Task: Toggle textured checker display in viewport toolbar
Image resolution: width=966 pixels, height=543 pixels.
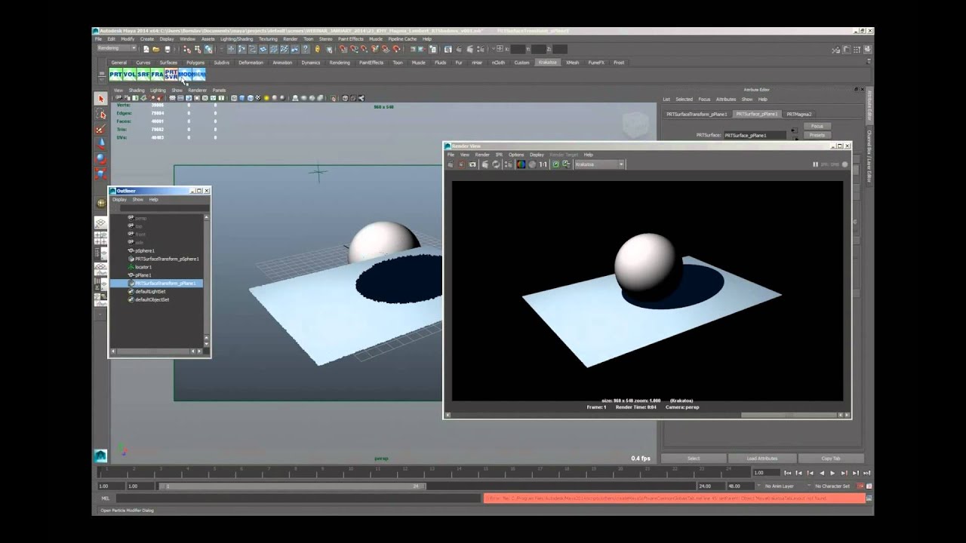Action: [258, 98]
